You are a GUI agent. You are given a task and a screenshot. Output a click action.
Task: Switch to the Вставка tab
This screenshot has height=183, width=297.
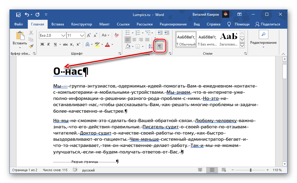click(58, 24)
